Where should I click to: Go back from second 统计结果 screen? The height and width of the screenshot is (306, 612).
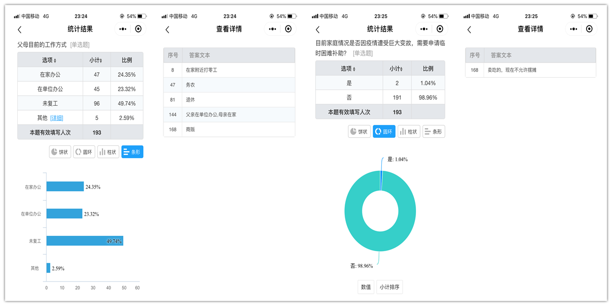click(318, 29)
